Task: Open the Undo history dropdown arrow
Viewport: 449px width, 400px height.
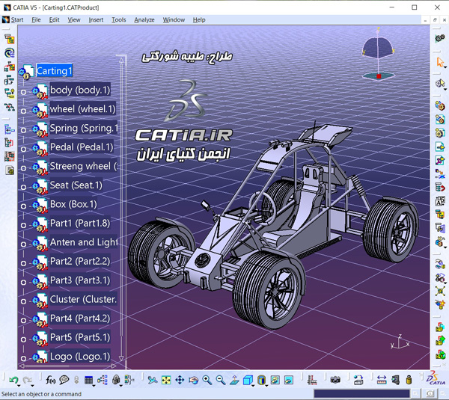Action: 19,386
